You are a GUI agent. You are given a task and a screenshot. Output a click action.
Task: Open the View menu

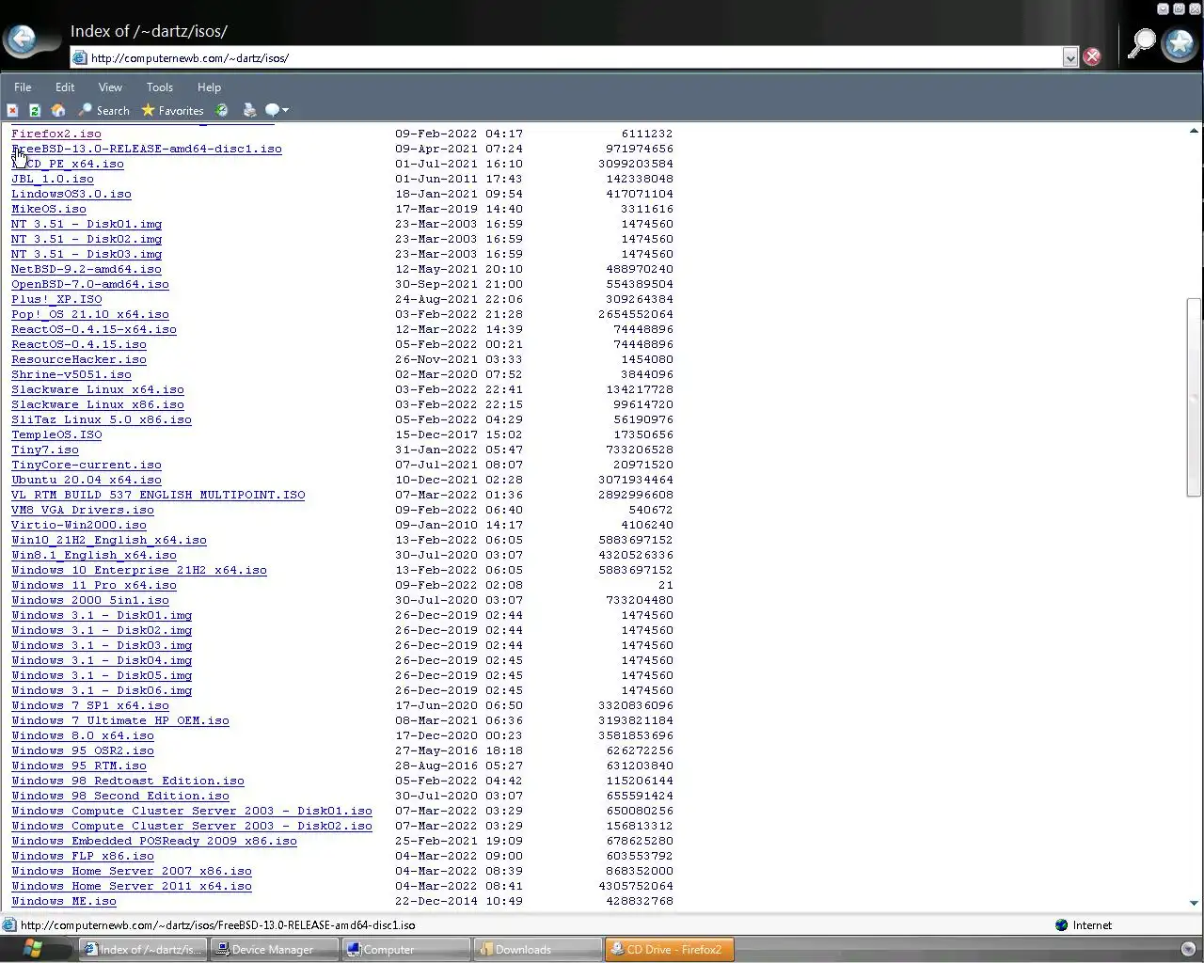click(x=110, y=87)
